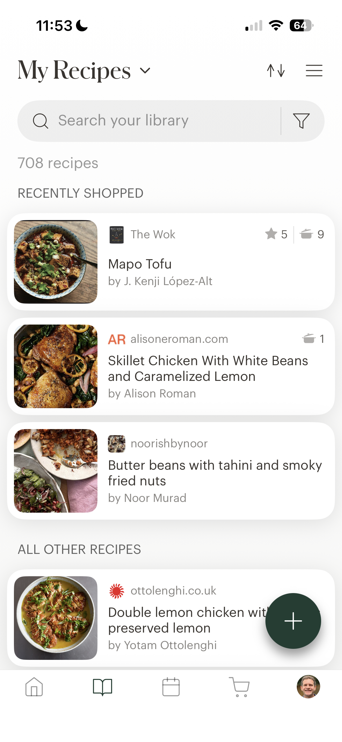The image size is (342, 742).
Task: Go to the Home tab icon
Action: tap(34, 687)
